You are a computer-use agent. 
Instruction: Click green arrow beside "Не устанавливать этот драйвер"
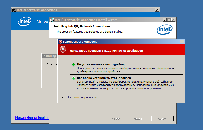(x=73, y=65)
